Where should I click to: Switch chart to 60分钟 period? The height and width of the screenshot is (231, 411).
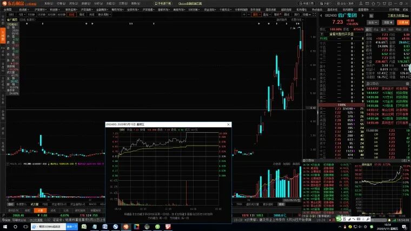click(62, 15)
